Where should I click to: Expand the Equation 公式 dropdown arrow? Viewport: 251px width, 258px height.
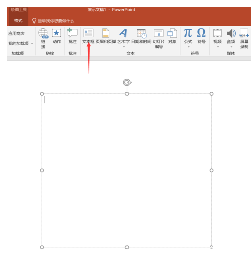pyautogui.click(x=189, y=47)
